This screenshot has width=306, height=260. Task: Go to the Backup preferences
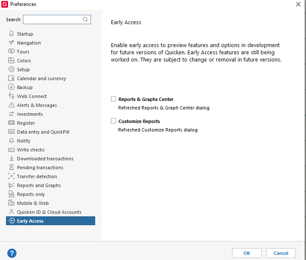(x=25, y=87)
